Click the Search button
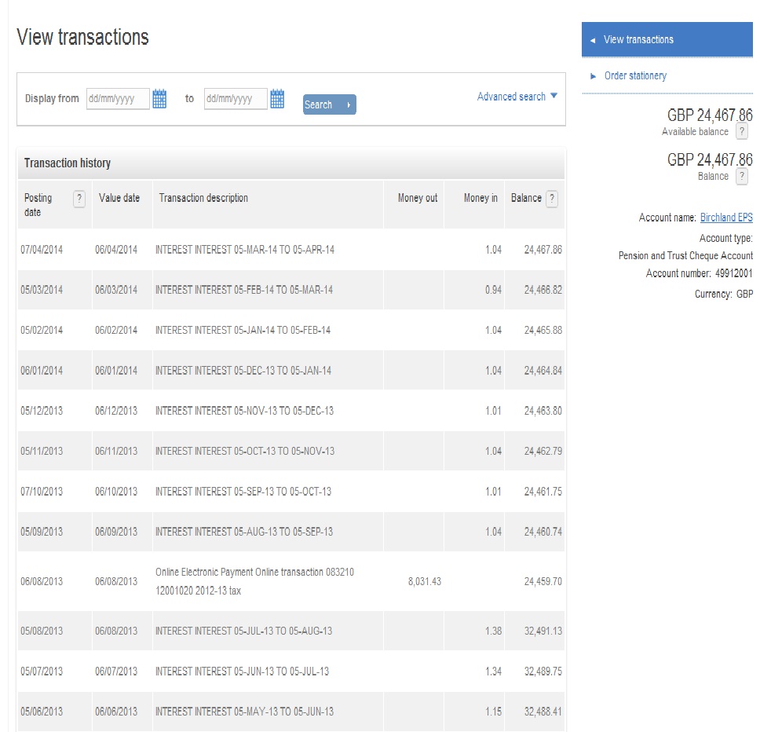The width and height of the screenshot is (760, 732). pos(330,104)
